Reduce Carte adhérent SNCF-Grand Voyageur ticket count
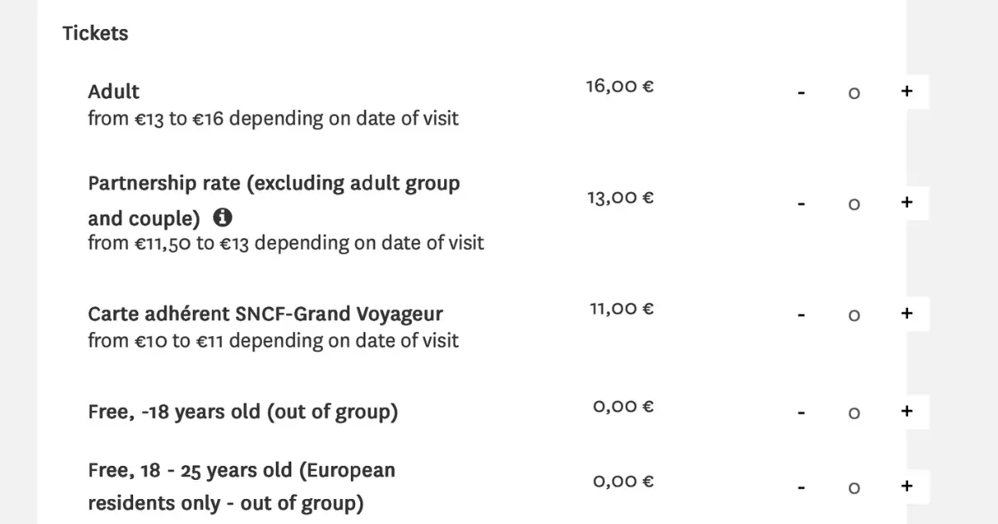 tap(801, 314)
